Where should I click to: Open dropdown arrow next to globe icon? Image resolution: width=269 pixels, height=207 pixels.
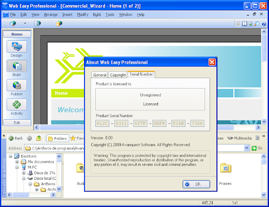tap(25, 24)
